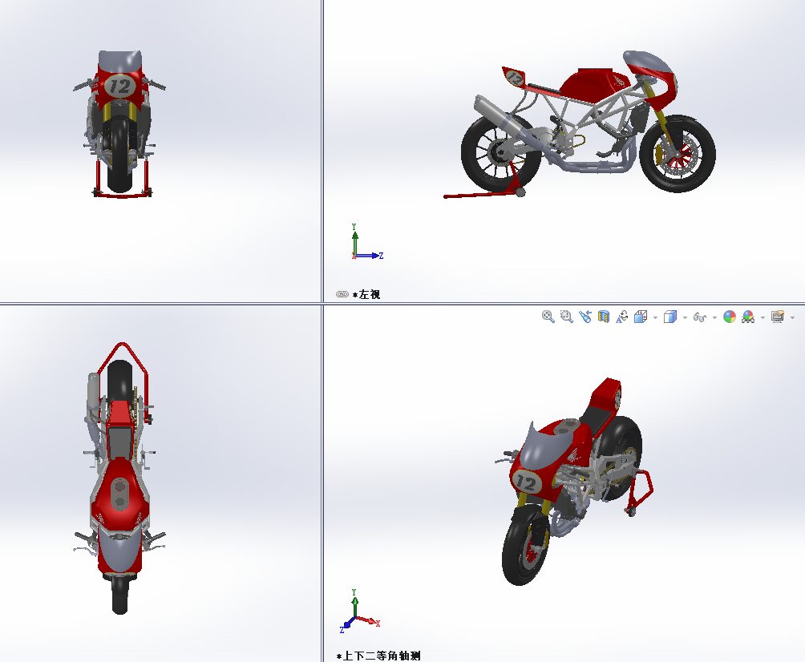Viewport: 805px width, 662px height.
Task: Click the Hide/Show Items glasses icon
Action: pyautogui.click(x=700, y=317)
